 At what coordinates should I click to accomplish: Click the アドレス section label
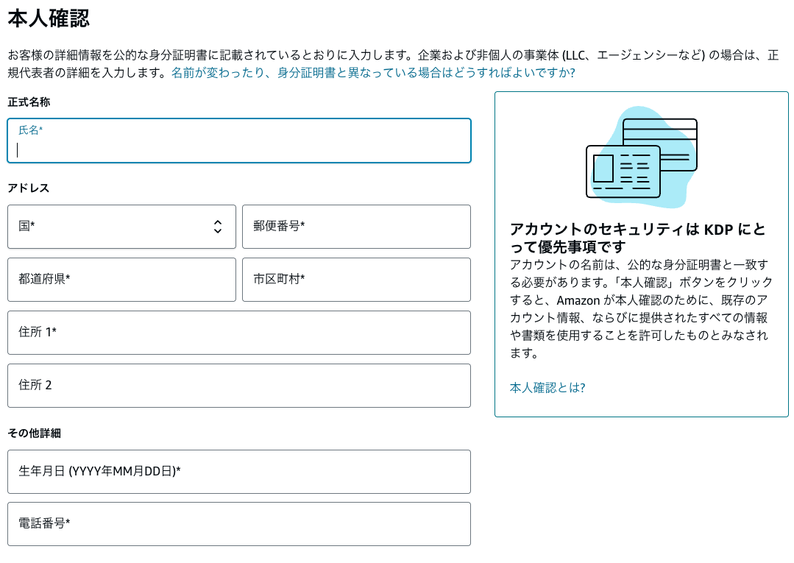[x=28, y=188]
